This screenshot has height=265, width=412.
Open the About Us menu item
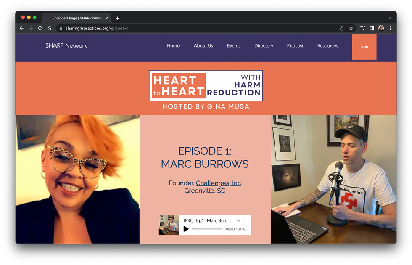[203, 46]
